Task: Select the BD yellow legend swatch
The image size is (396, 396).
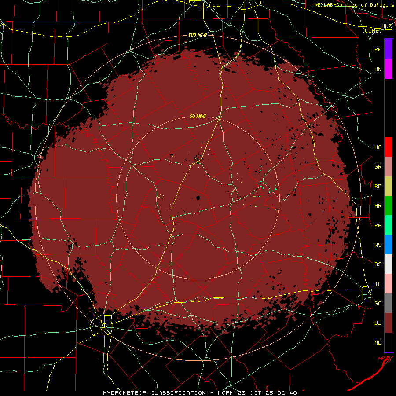Action: pyautogui.click(x=389, y=187)
